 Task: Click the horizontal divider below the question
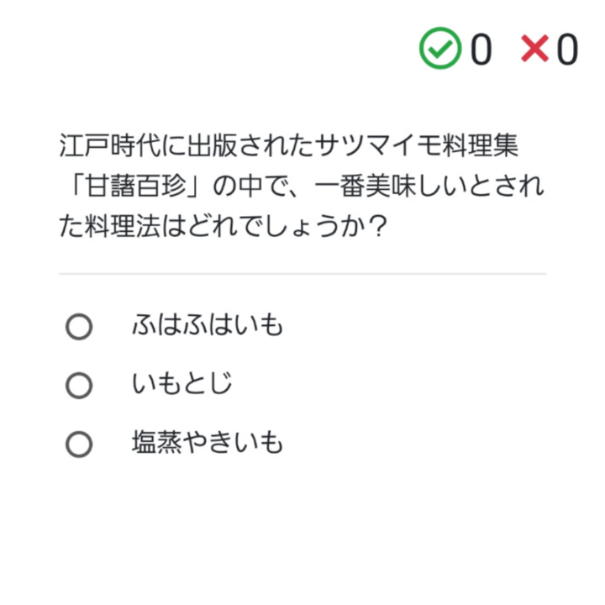pos(302,274)
